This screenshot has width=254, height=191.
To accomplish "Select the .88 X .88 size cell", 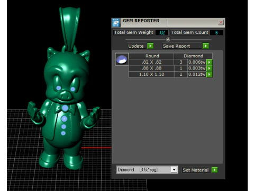I will tap(151, 68).
